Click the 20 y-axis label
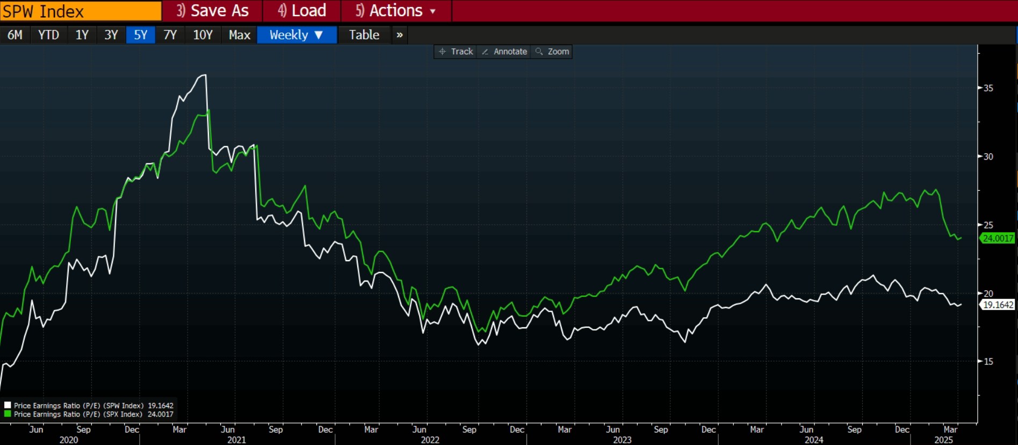 (x=988, y=293)
